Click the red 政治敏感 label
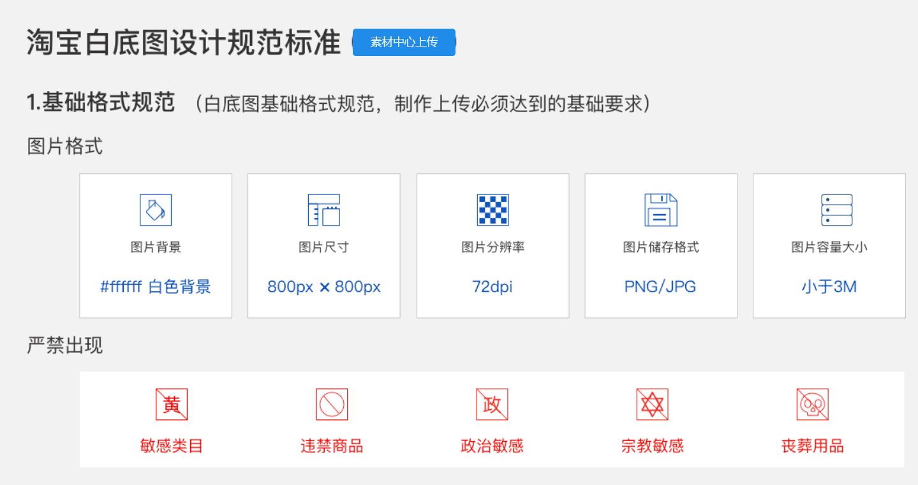The width and height of the screenshot is (918, 485). (492, 445)
